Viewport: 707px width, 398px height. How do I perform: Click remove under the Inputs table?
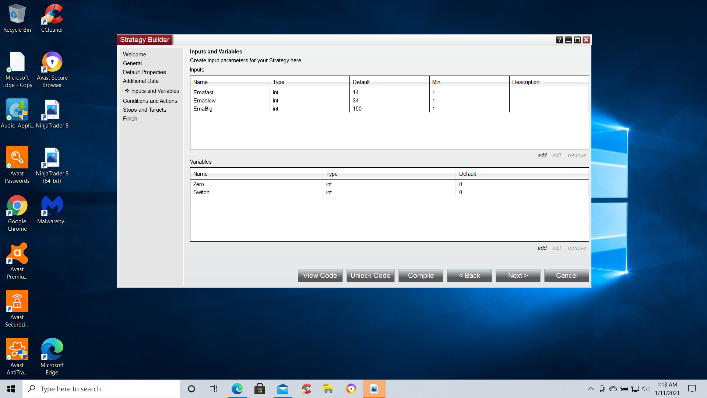tap(577, 156)
